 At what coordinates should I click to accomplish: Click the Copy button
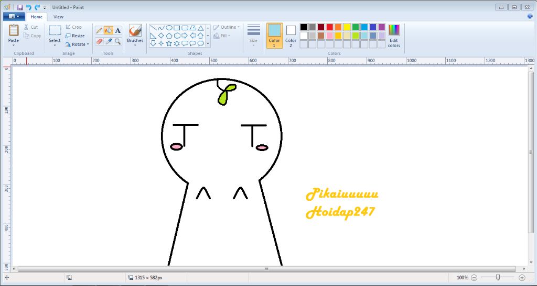click(32, 36)
